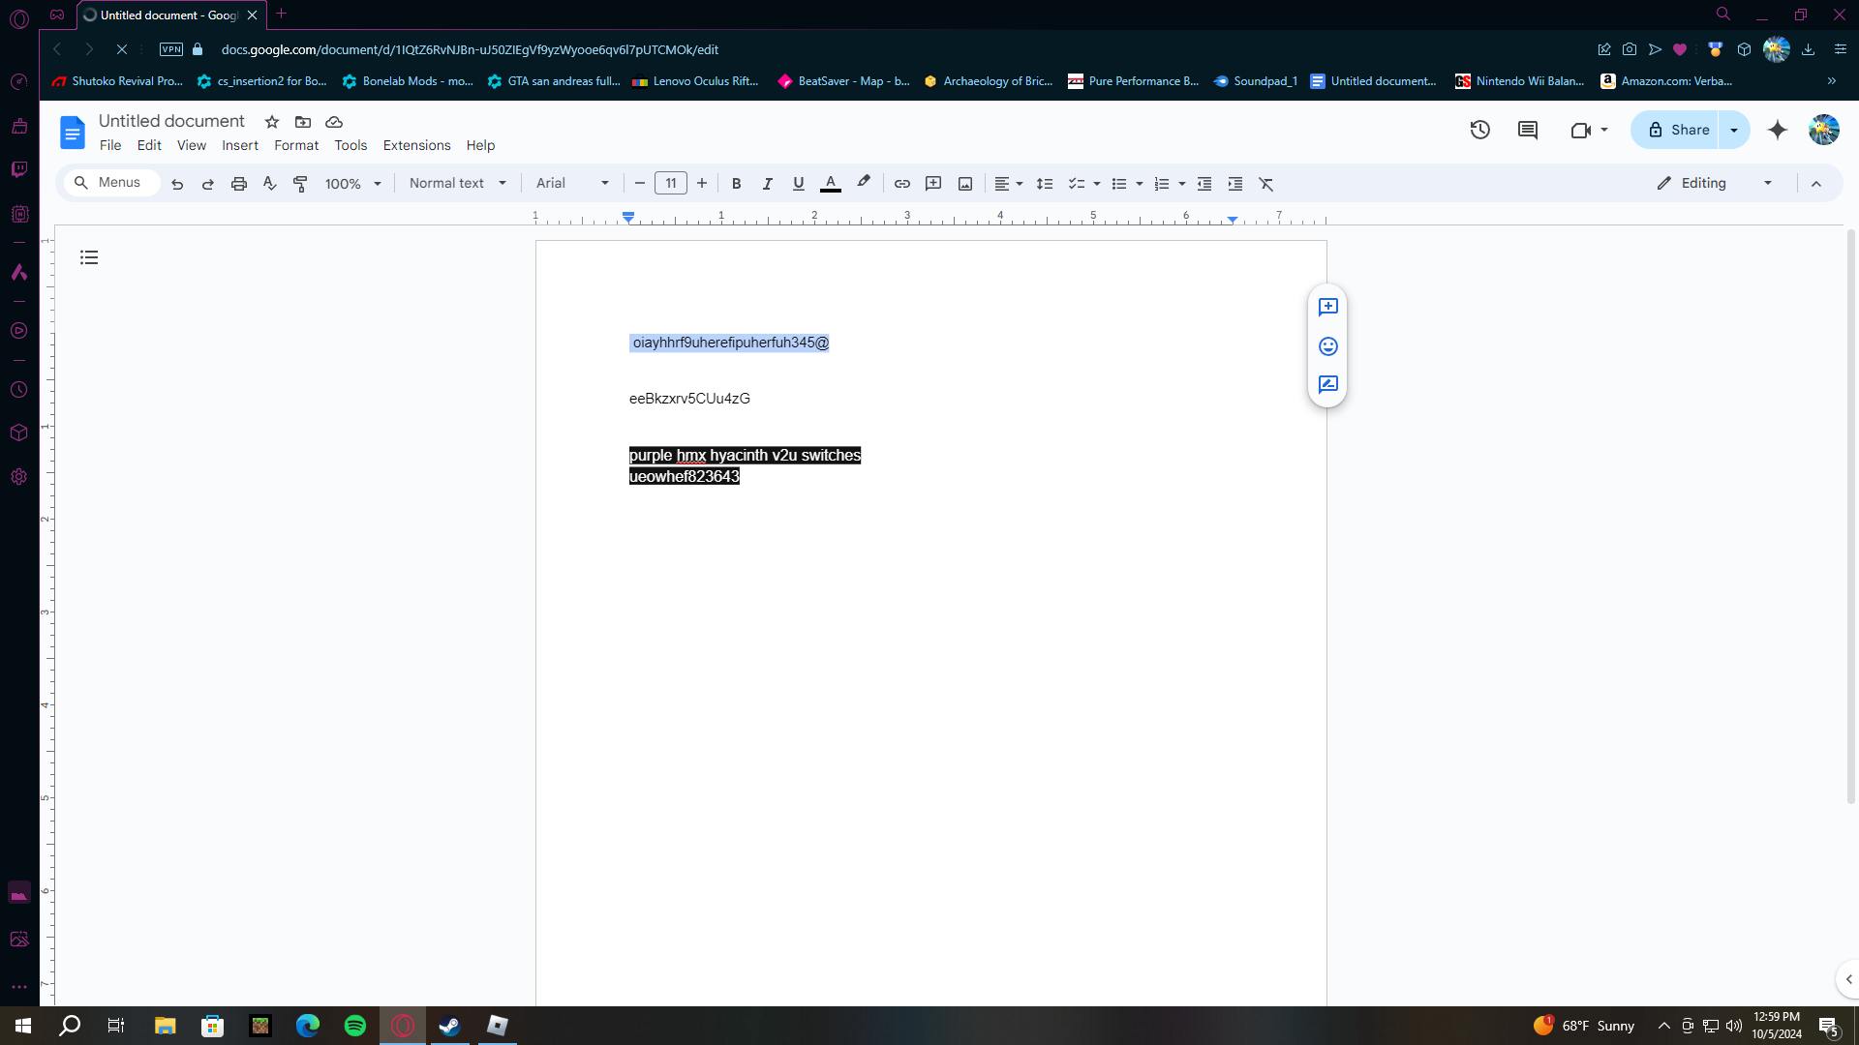
Task: Expand the Arial font dropdown
Action: [x=572, y=184]
